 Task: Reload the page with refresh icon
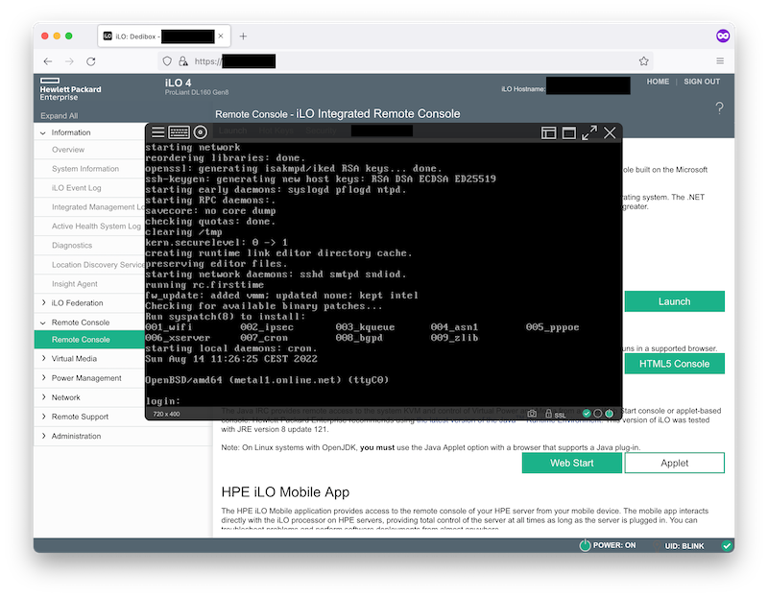point(91,61)
